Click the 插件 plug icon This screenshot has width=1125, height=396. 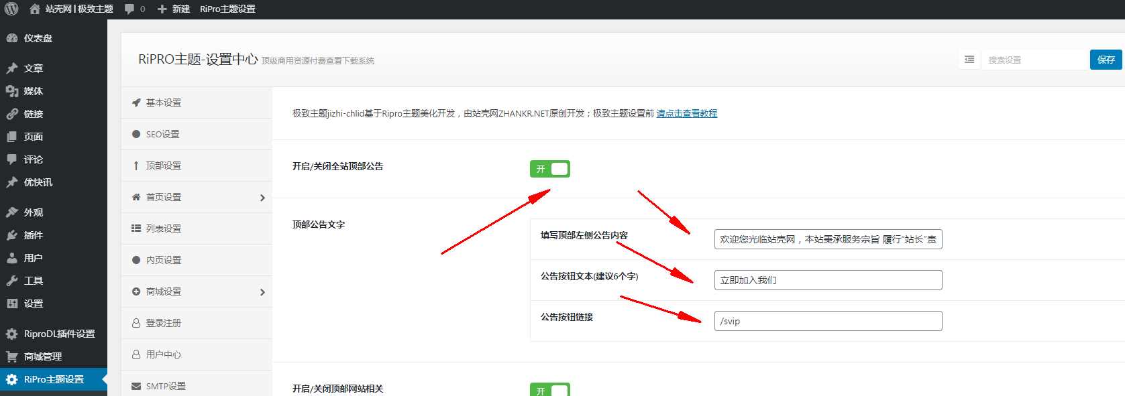click(x=11, y=235)
